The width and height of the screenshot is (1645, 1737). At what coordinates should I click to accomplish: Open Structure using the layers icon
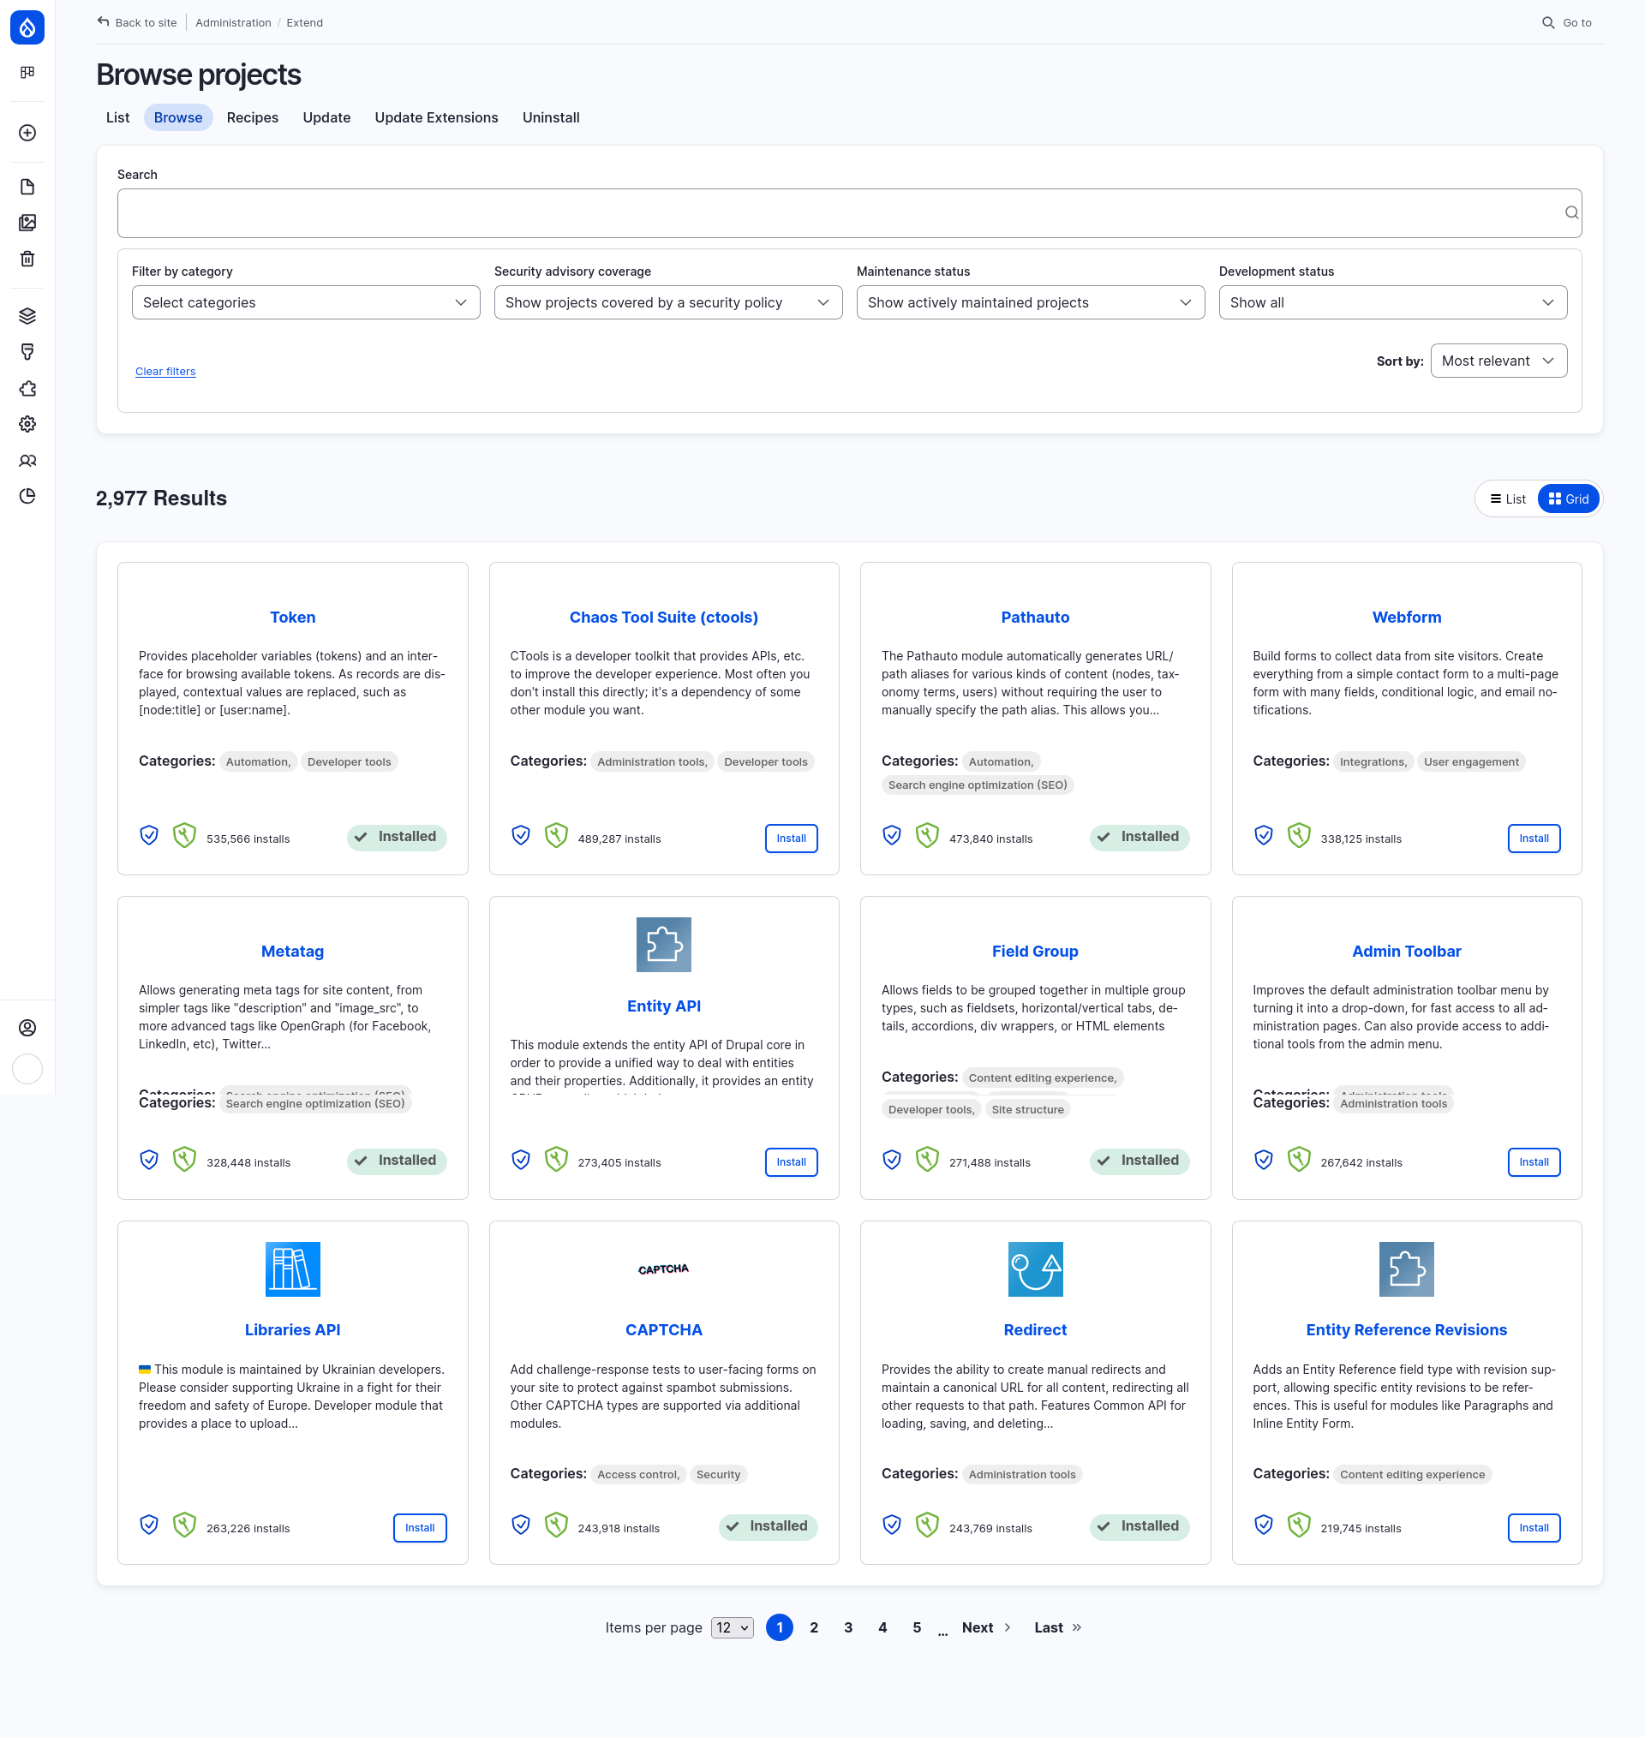click(x=27, y=316)
